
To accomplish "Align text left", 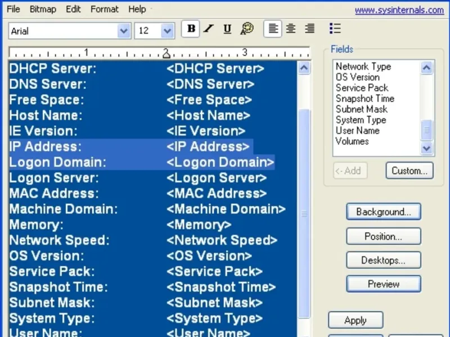I will [x=273, y=29].
